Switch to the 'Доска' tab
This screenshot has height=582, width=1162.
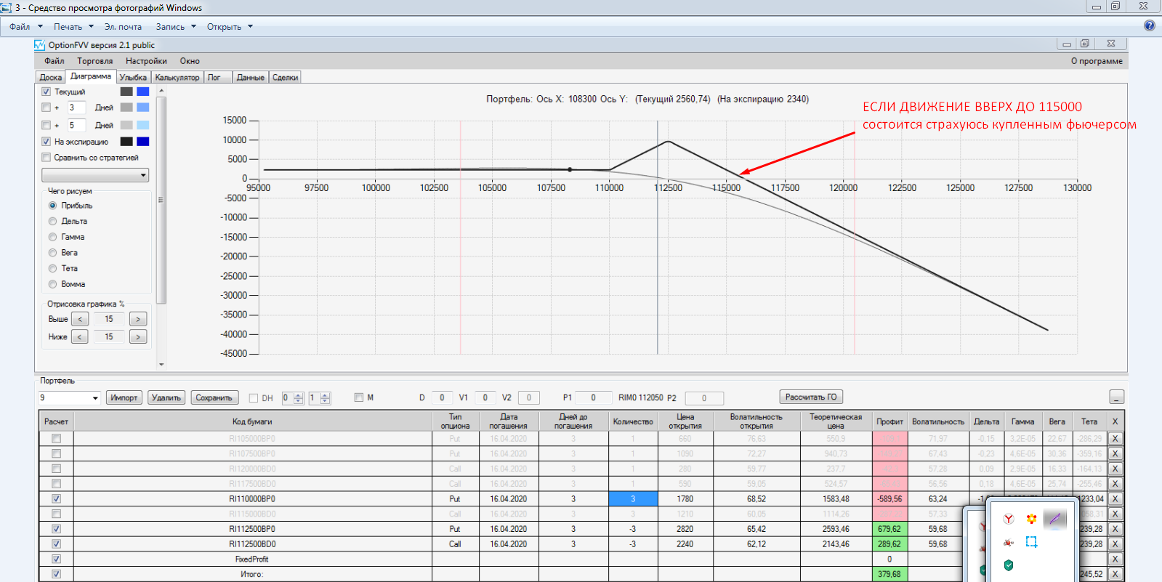tap(51, 77)
